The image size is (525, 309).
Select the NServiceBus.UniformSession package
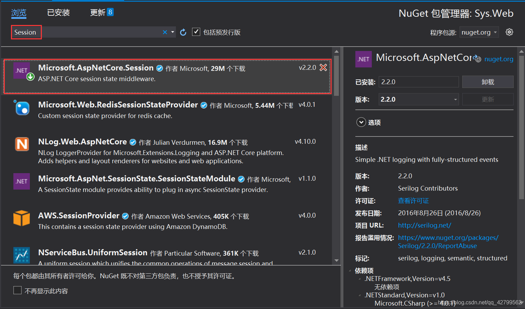coord(167,255)
